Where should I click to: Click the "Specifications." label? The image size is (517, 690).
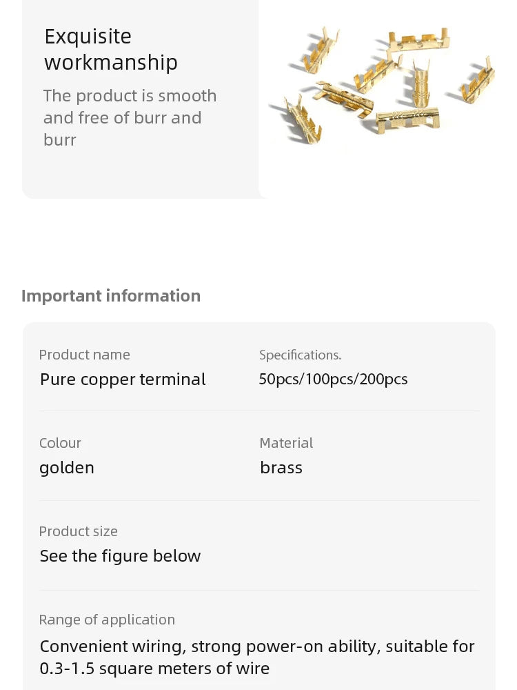(x=300, y=355)
